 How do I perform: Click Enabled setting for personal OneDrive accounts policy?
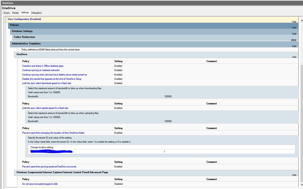point(118,167)
